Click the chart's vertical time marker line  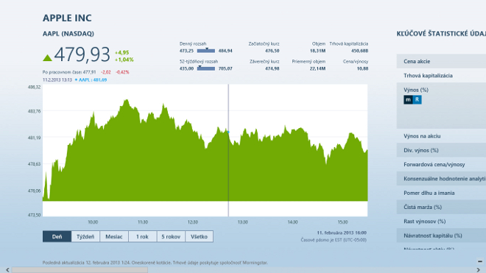click(228, 150)
